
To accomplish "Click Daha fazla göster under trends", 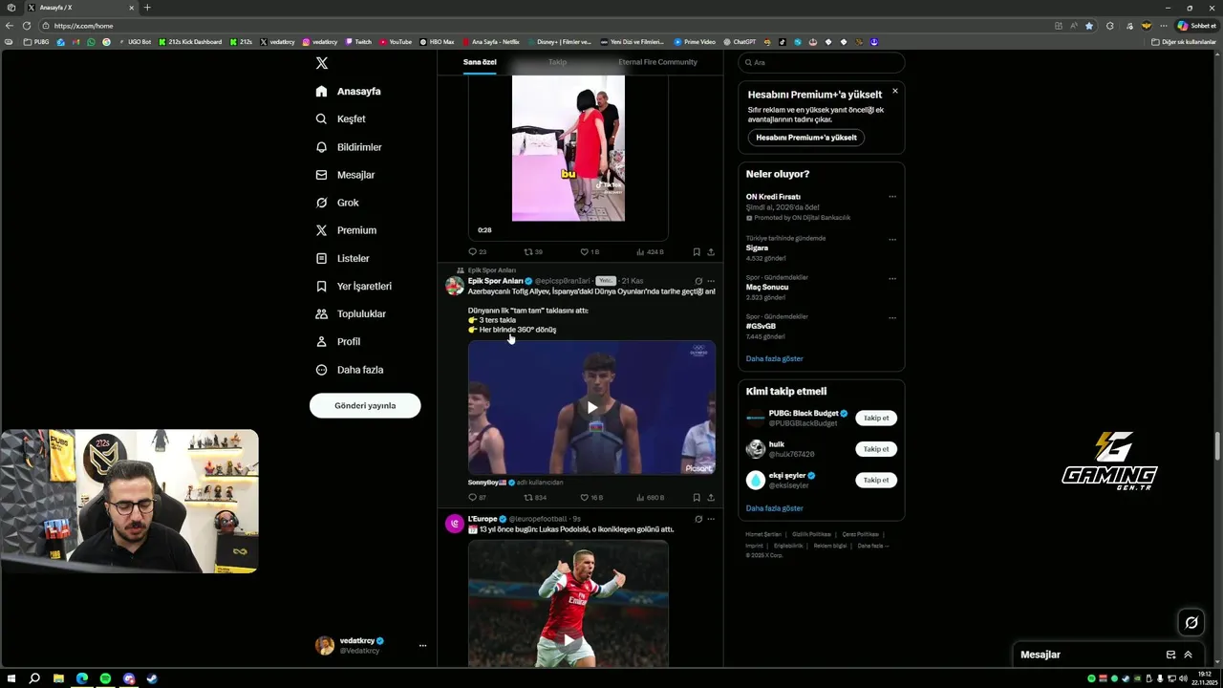I will (775, 358).
